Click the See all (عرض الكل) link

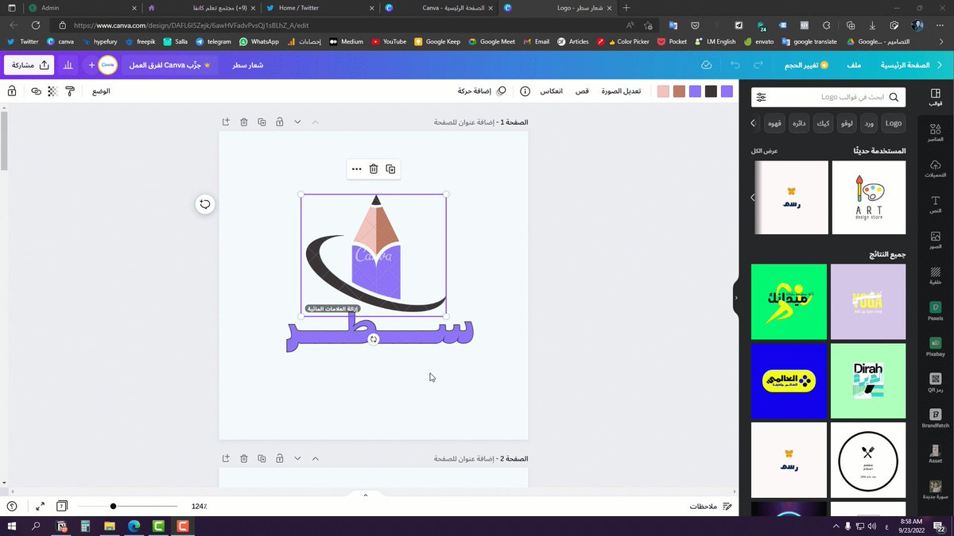(x=764, y=151)
